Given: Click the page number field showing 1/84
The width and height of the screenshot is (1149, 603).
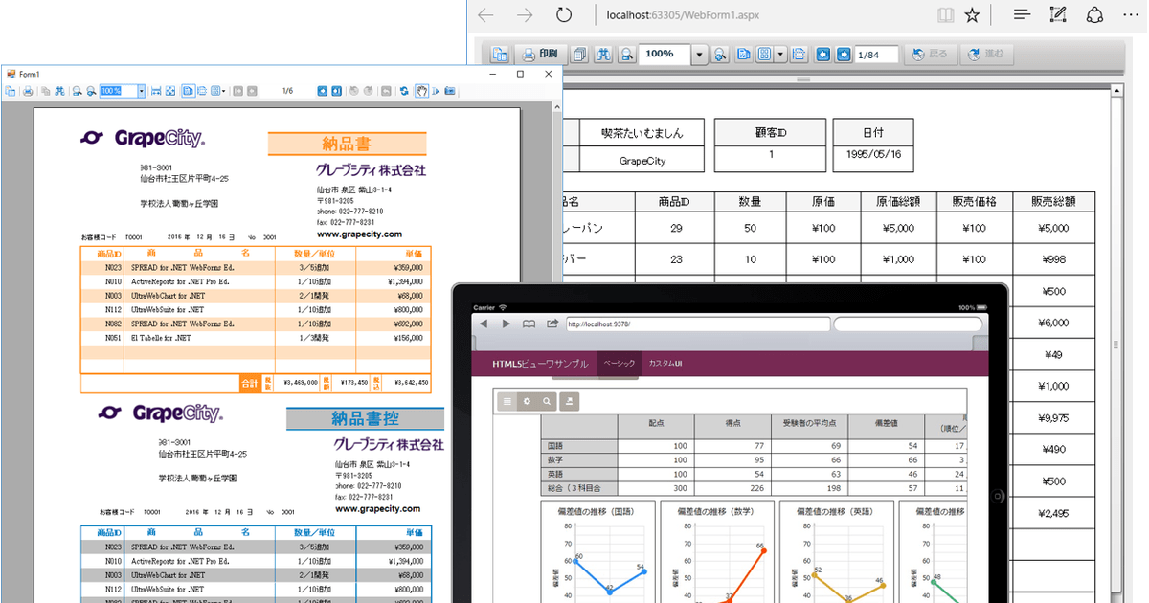Looking at the screenshot, I should click(875, 55).
